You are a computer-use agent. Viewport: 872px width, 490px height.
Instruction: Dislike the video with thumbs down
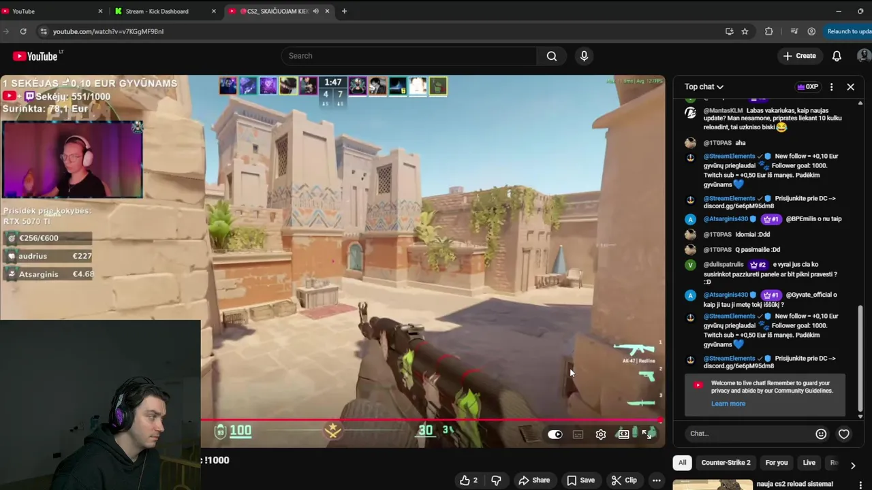(x=496, y=480)
